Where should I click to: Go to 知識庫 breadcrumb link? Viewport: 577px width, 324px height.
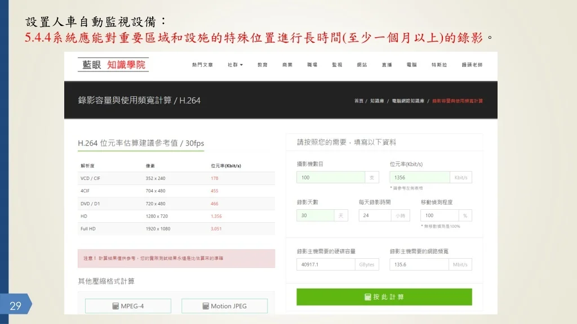coord(377,101)
